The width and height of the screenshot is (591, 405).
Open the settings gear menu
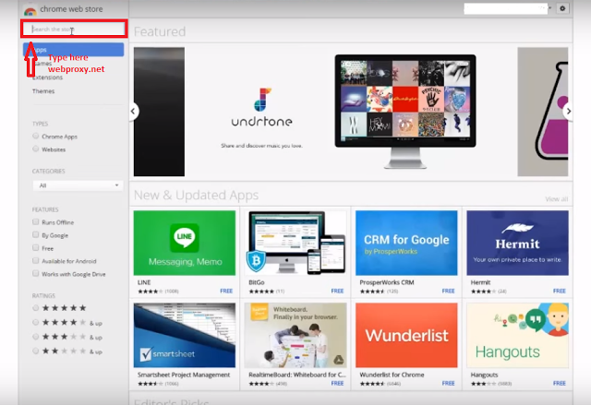pyautogui.click(x=562, y=8)
